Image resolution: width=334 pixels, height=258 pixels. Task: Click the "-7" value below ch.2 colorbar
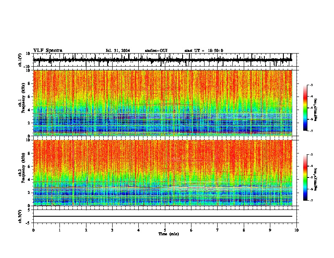(311, 201)
